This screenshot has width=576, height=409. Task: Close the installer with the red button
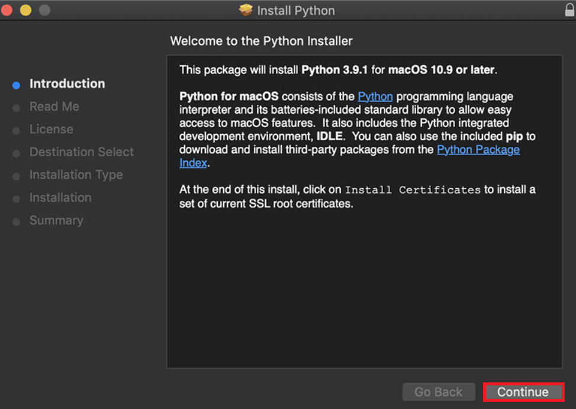click(7, 10)
